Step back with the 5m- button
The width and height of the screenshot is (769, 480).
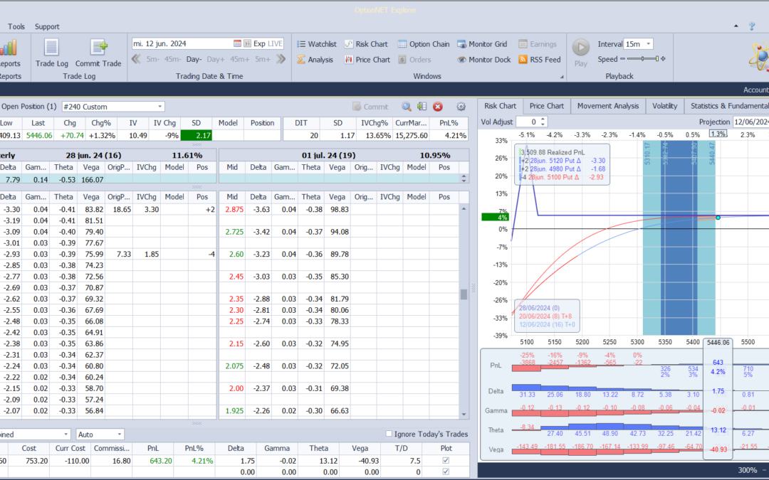(152, 59)
